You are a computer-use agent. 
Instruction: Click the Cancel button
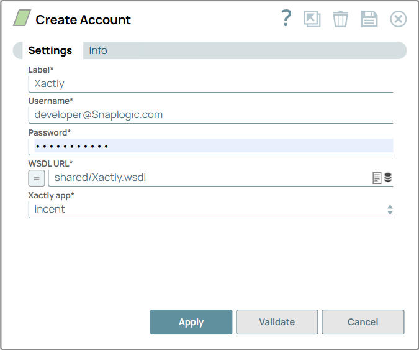tap(363, 322)
